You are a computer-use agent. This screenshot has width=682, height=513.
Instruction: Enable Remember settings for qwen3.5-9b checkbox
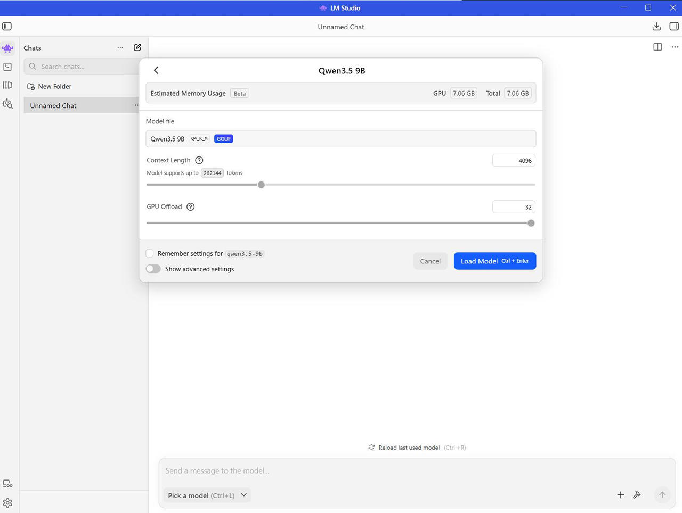pos(150,254)
